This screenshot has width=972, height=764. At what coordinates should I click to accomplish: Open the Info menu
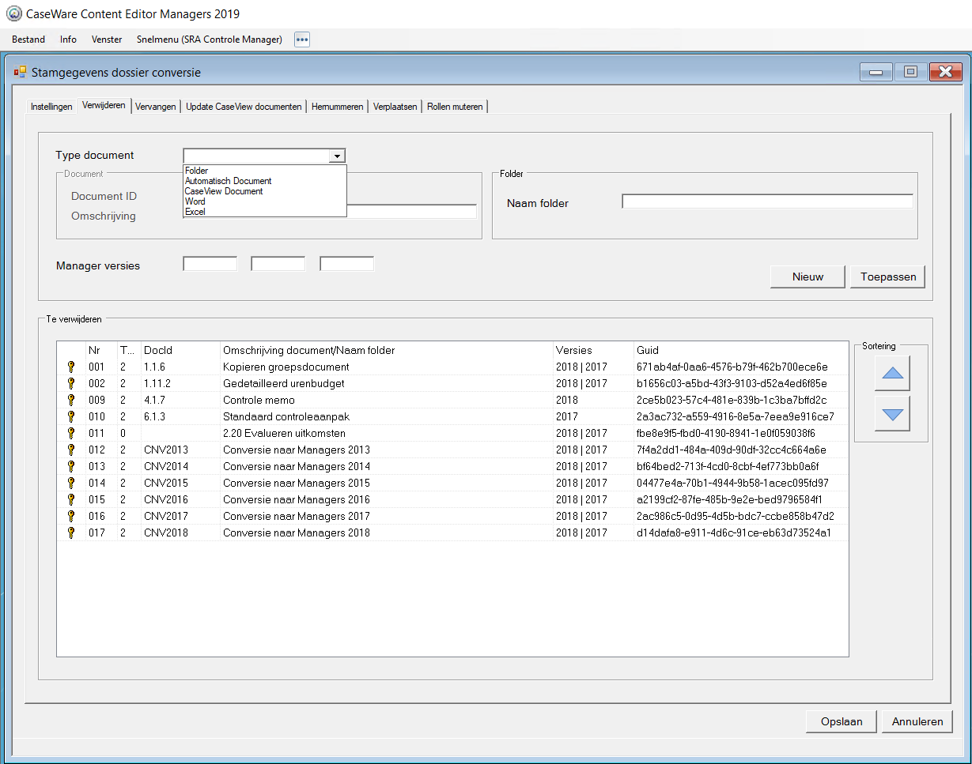69,40
